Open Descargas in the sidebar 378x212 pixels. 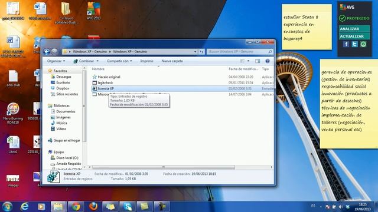click(x=64, y=77)
